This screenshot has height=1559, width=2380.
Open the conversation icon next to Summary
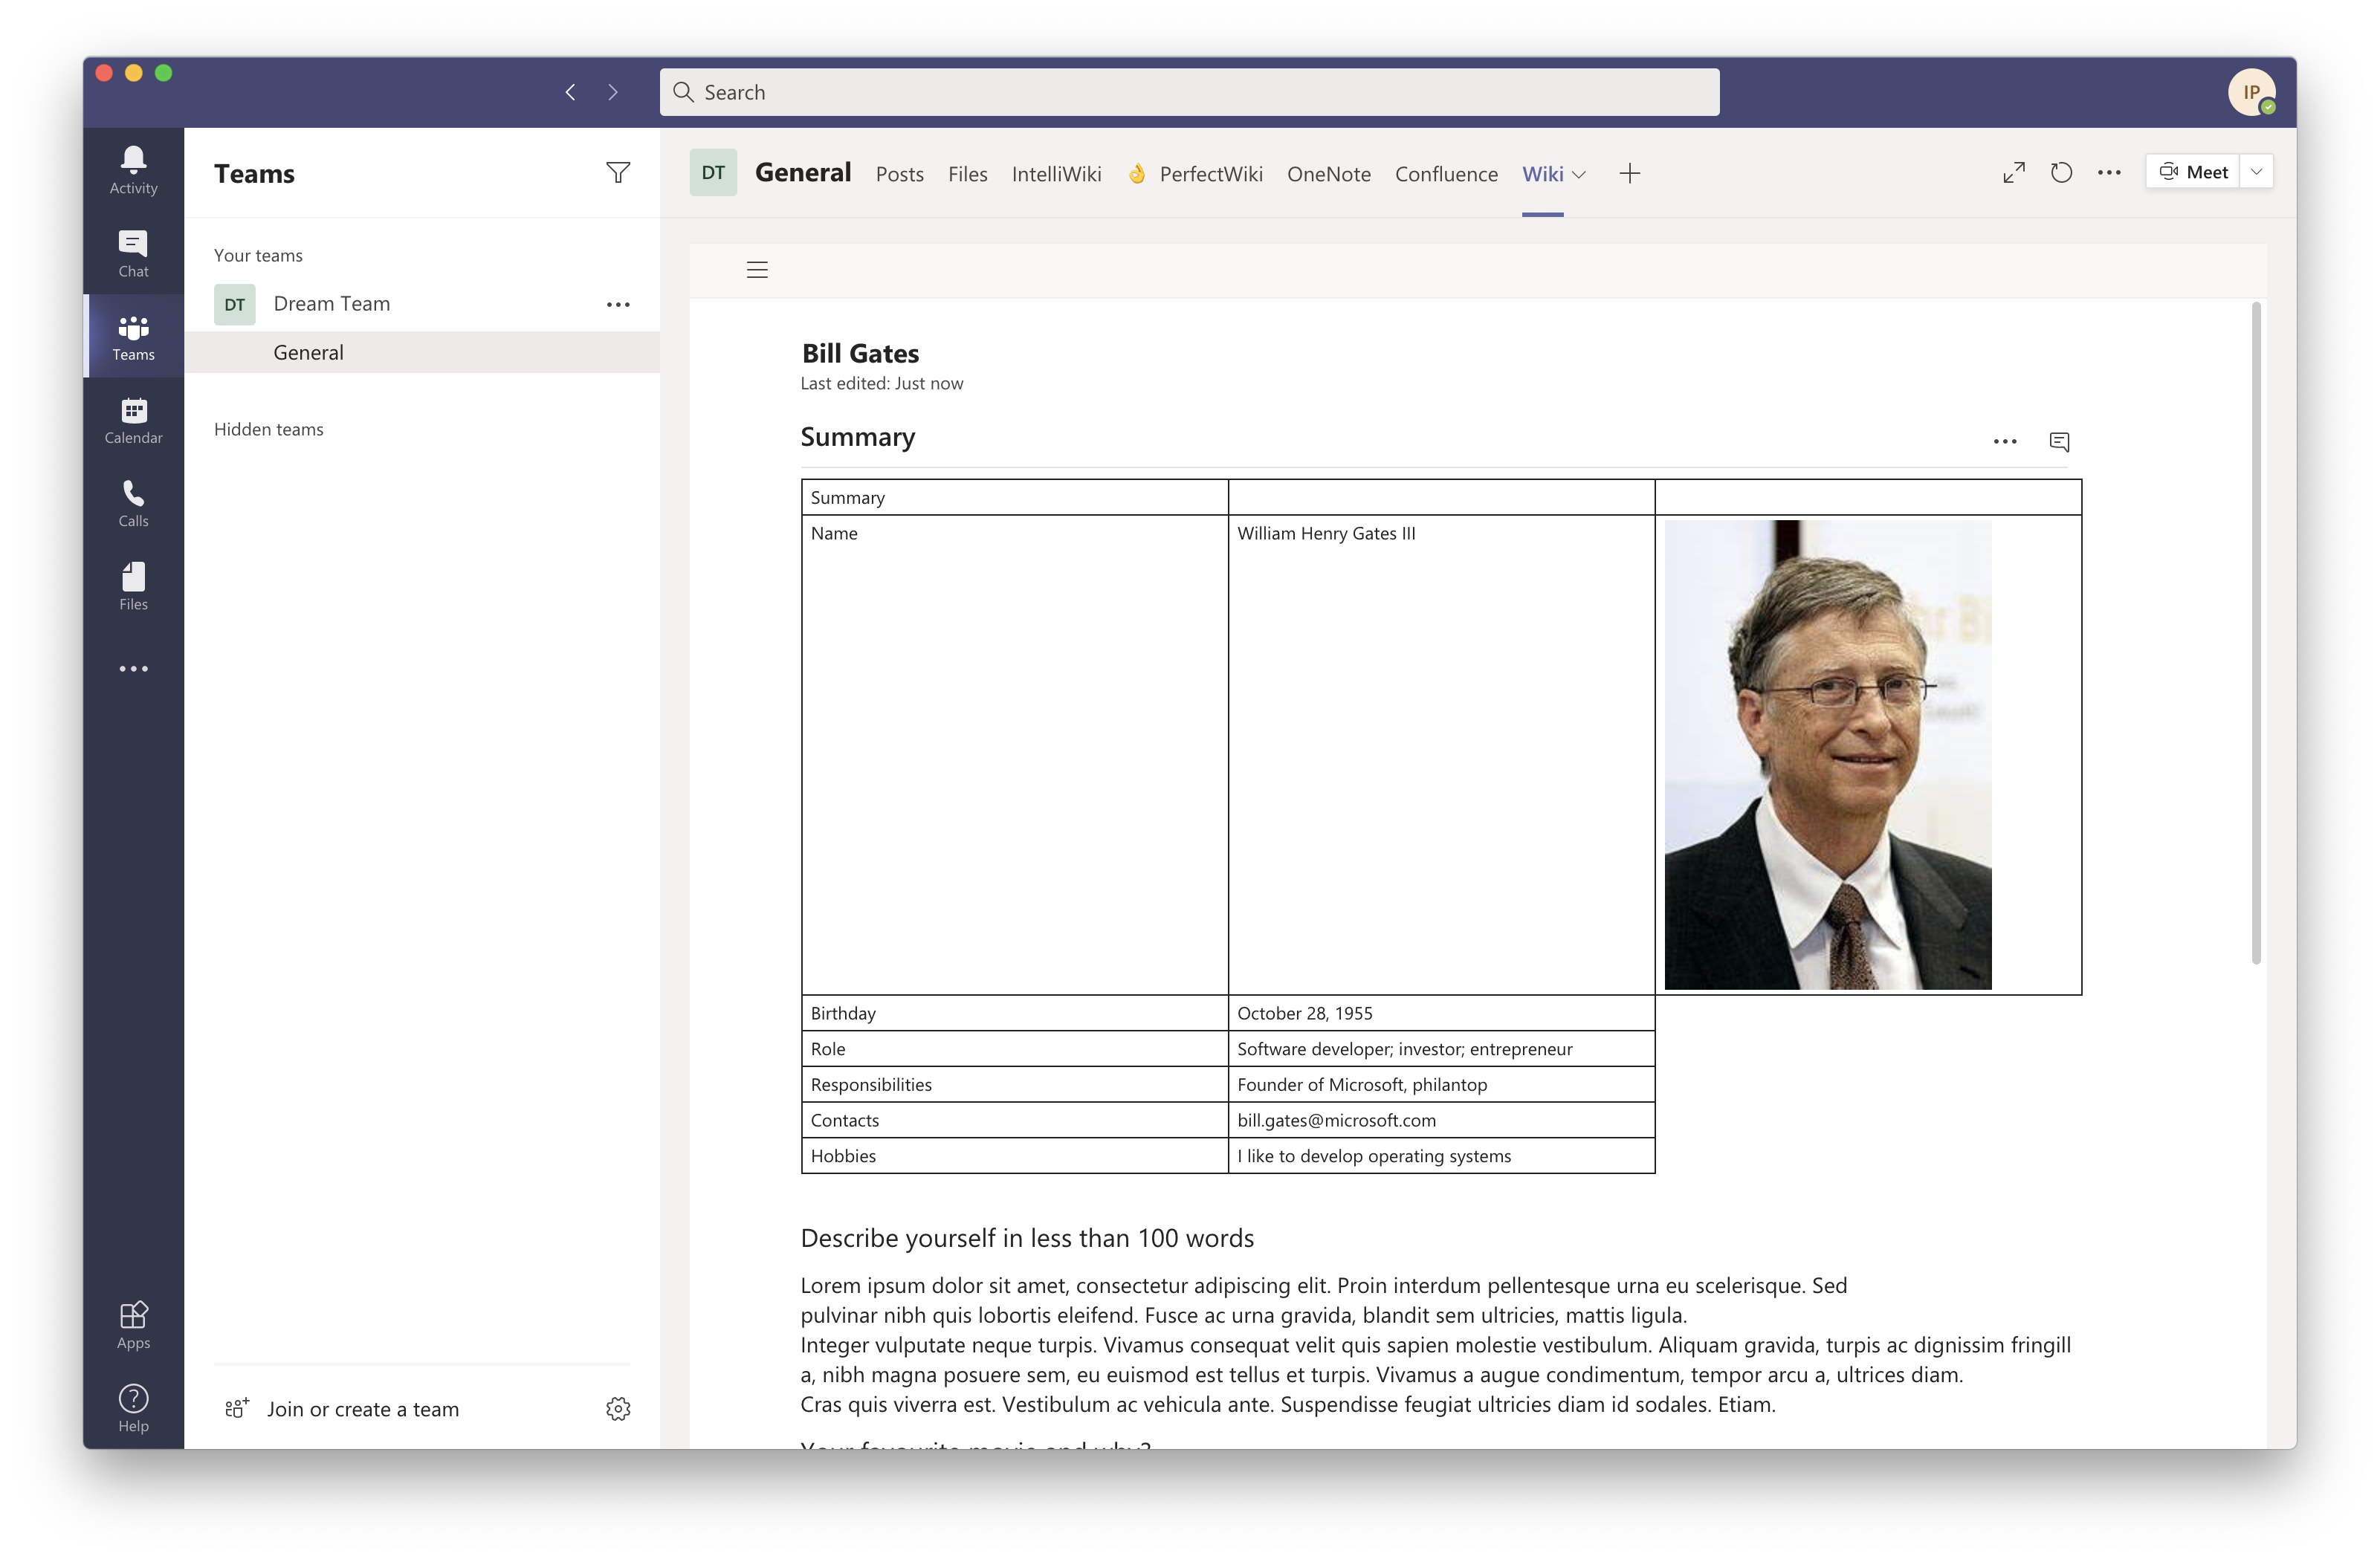(x=2060, y=441)
